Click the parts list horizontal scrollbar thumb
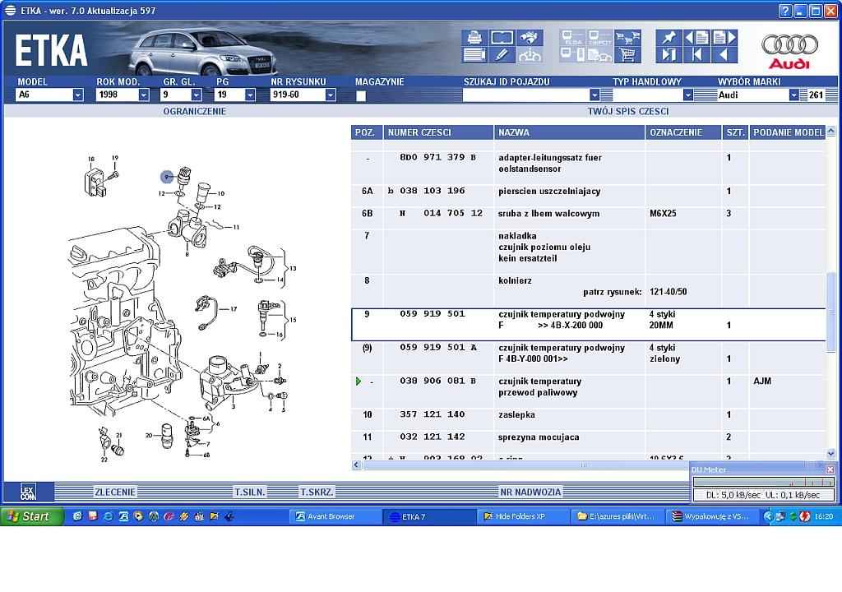This screenshot has height=592, width=842. 585,465
